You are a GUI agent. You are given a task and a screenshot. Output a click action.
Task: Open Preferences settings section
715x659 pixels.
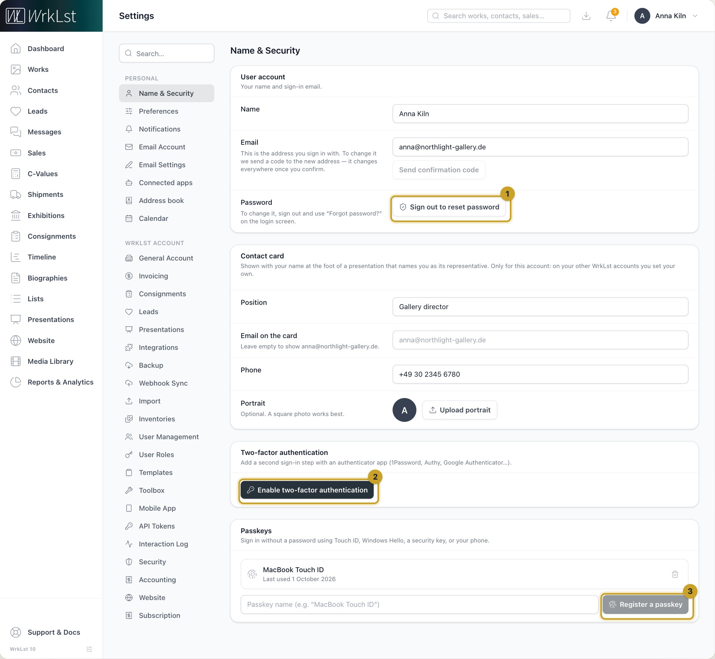(167, 111)
